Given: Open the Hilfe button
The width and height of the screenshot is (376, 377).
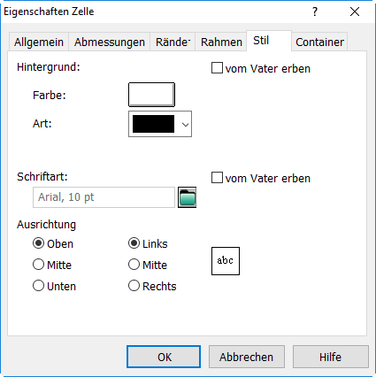Looking at the screenshot, I should 331,357.
